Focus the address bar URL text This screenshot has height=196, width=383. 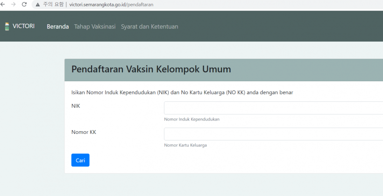tap(111, 5)
